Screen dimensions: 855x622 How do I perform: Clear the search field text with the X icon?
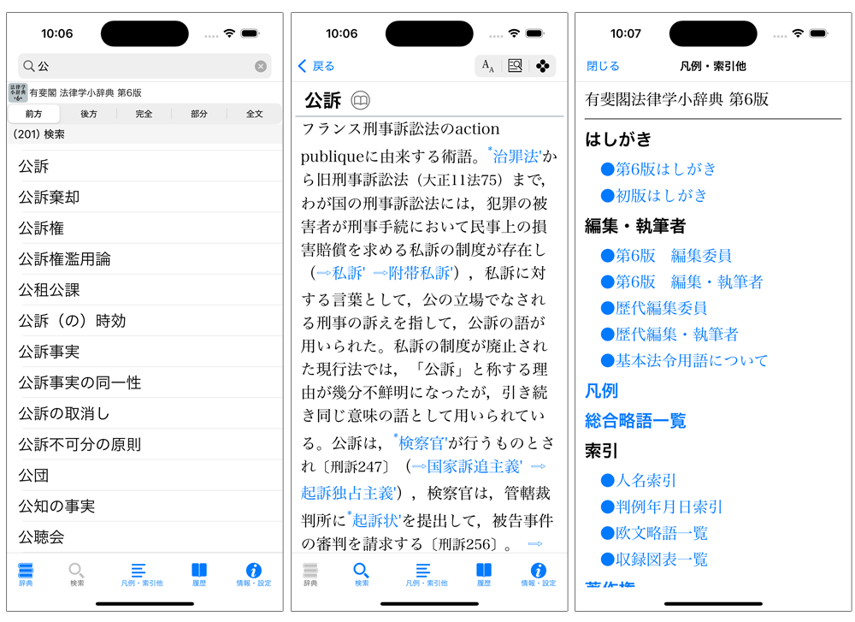point(261,67)
